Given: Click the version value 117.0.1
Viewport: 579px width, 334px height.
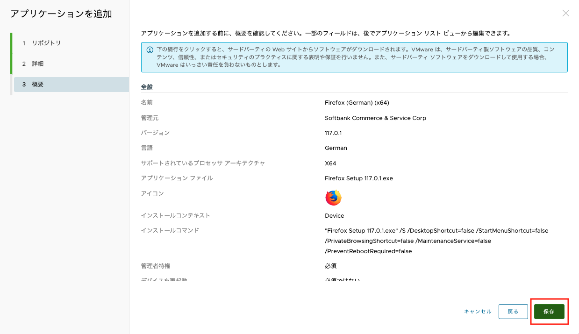Looking at the screenshot, I should point(333,133).
